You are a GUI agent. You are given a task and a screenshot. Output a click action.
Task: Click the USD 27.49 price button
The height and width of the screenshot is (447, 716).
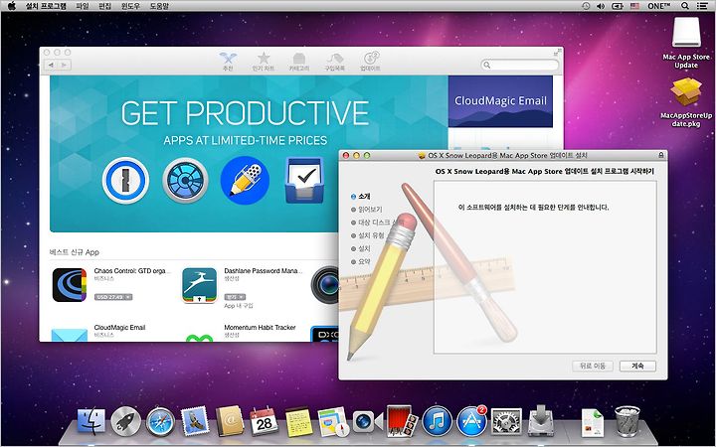pos(113,297)
